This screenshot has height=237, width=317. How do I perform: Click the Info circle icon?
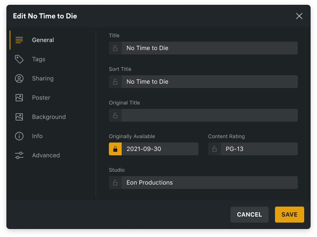pos(19,136)
